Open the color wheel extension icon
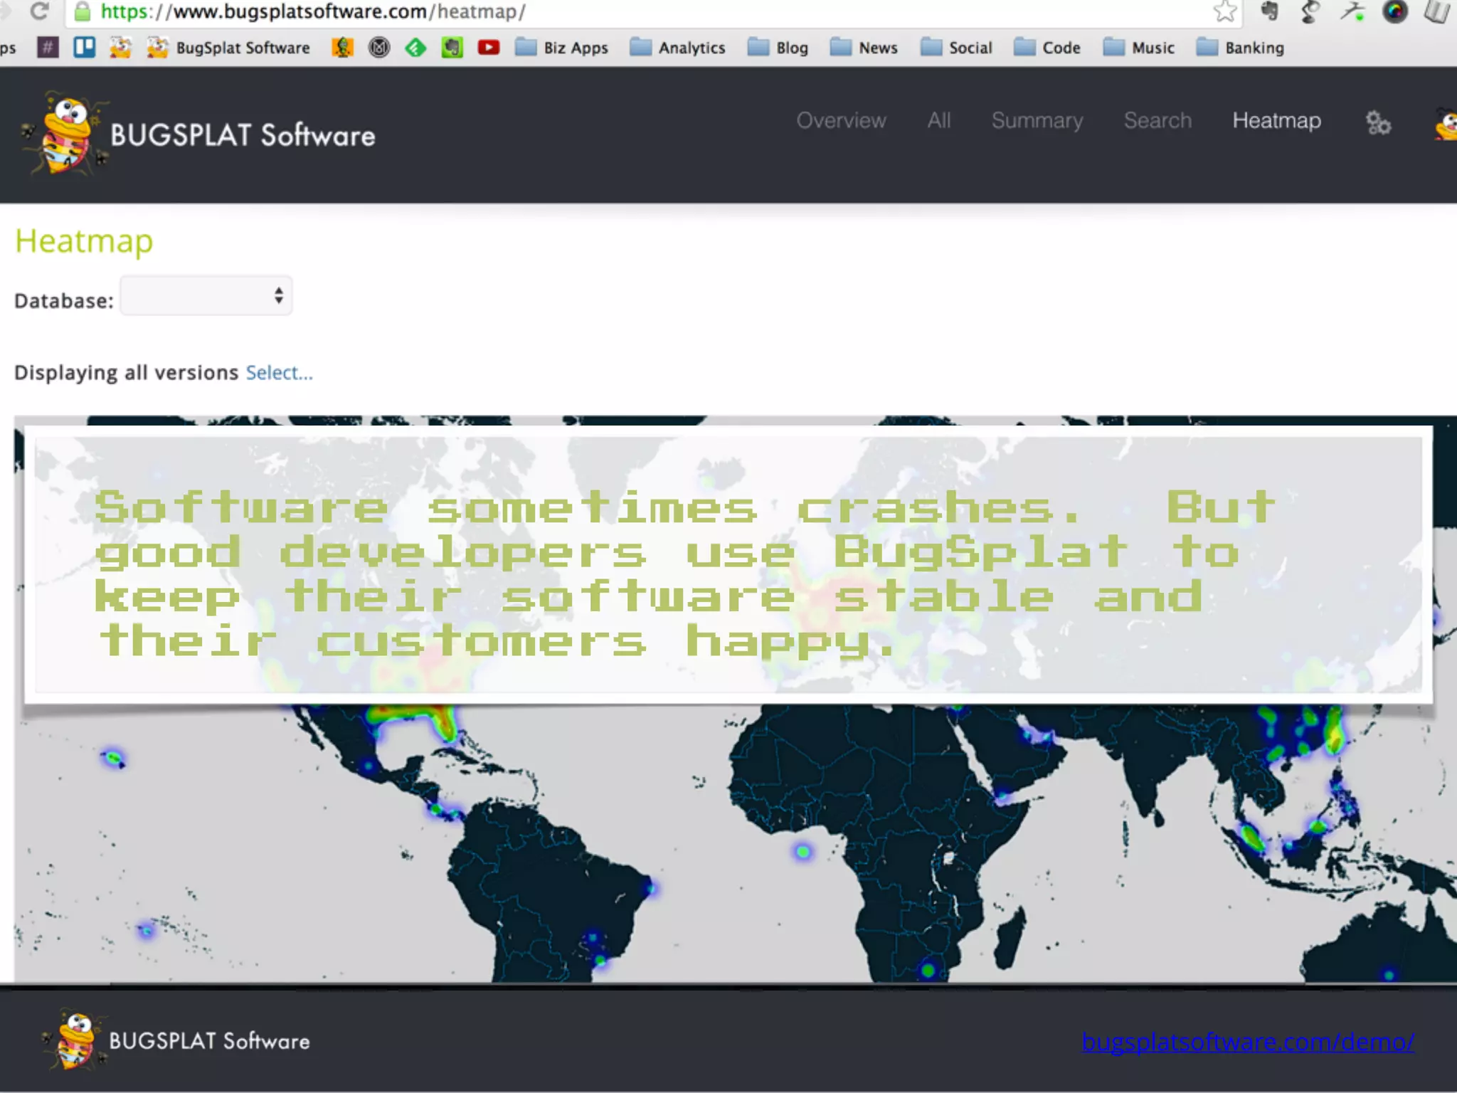Screen dimensions: 1457x1093 1394,11
